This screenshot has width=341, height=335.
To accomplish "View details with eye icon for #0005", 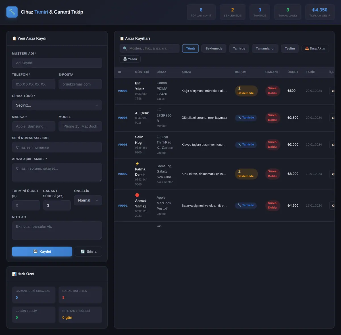I will [332, 118].
